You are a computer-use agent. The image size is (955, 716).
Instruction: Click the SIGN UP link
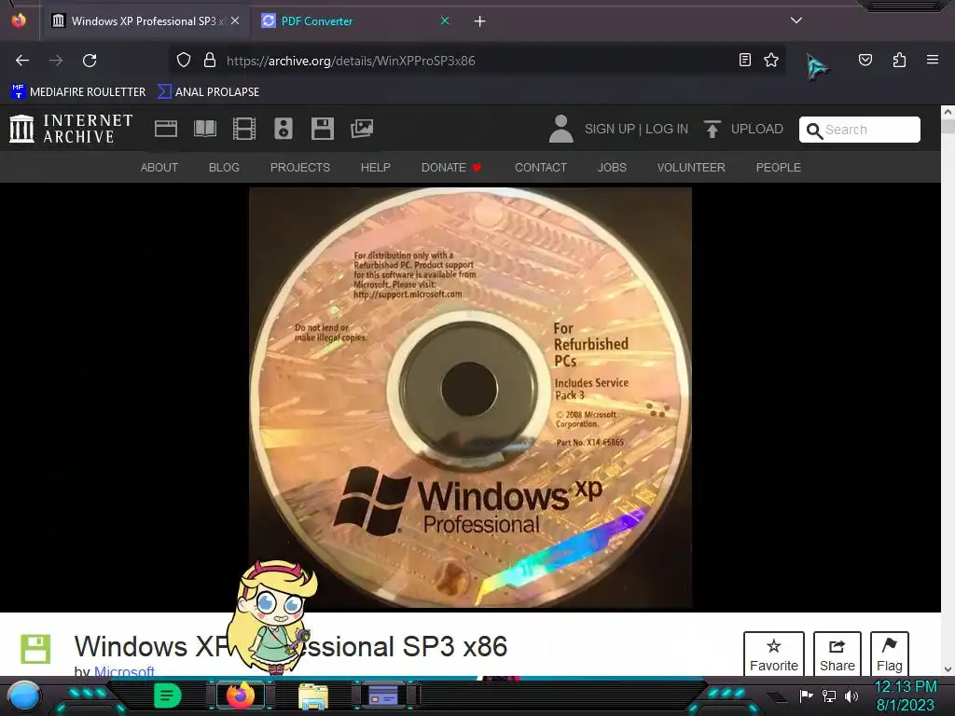pos(610,129)
